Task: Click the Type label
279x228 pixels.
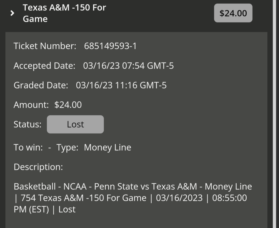Action: (x=68, y=147)
